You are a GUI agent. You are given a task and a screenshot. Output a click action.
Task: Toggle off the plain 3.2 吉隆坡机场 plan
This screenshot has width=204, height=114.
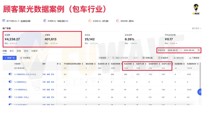pos(10,82)
